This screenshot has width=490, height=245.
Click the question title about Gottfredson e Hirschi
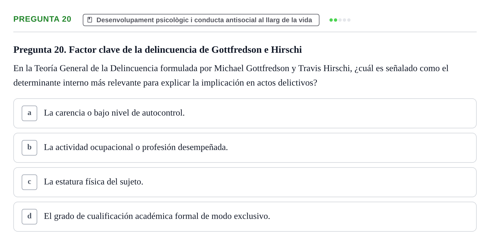[157, 49]
